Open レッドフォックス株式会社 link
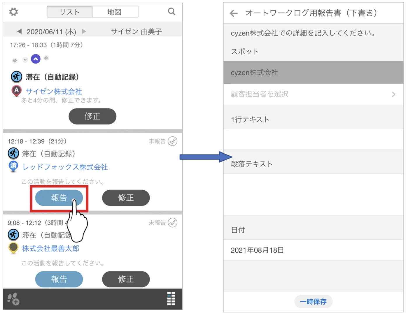The height and width of the screenshot is (316, 406). pos(65,167)
